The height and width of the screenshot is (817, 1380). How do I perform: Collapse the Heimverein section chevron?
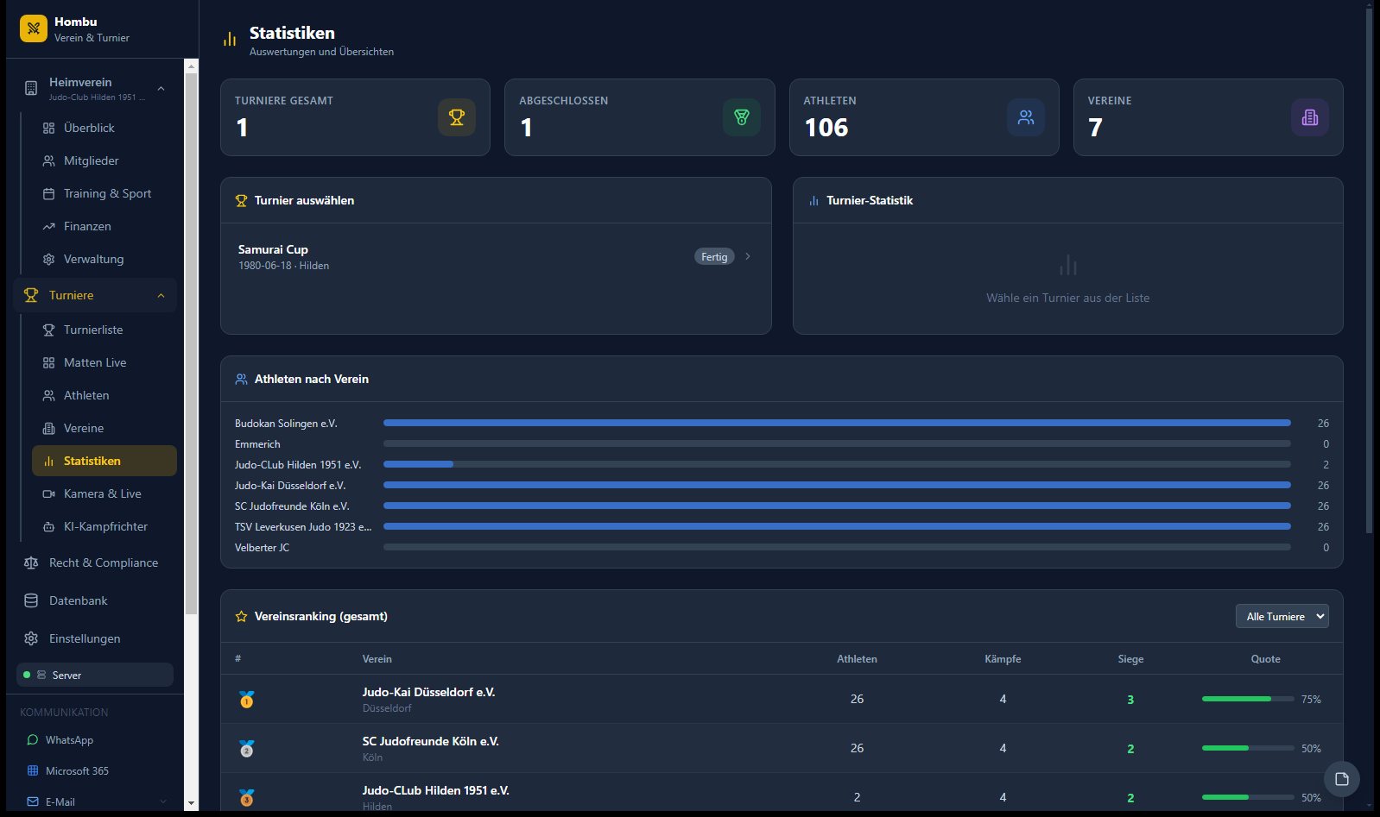(x=161, y=88)
